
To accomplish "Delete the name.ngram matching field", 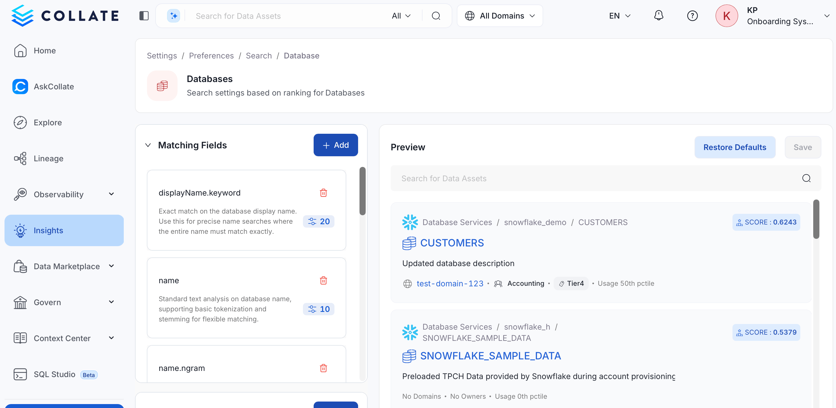I will pos(323,368).
